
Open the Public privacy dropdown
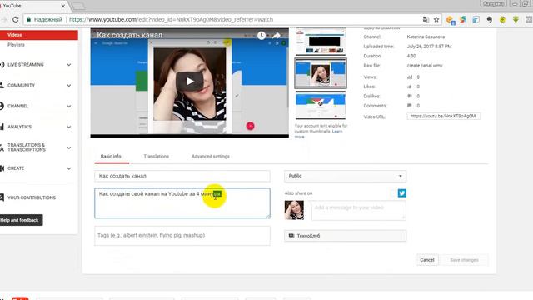click(345, 176)
